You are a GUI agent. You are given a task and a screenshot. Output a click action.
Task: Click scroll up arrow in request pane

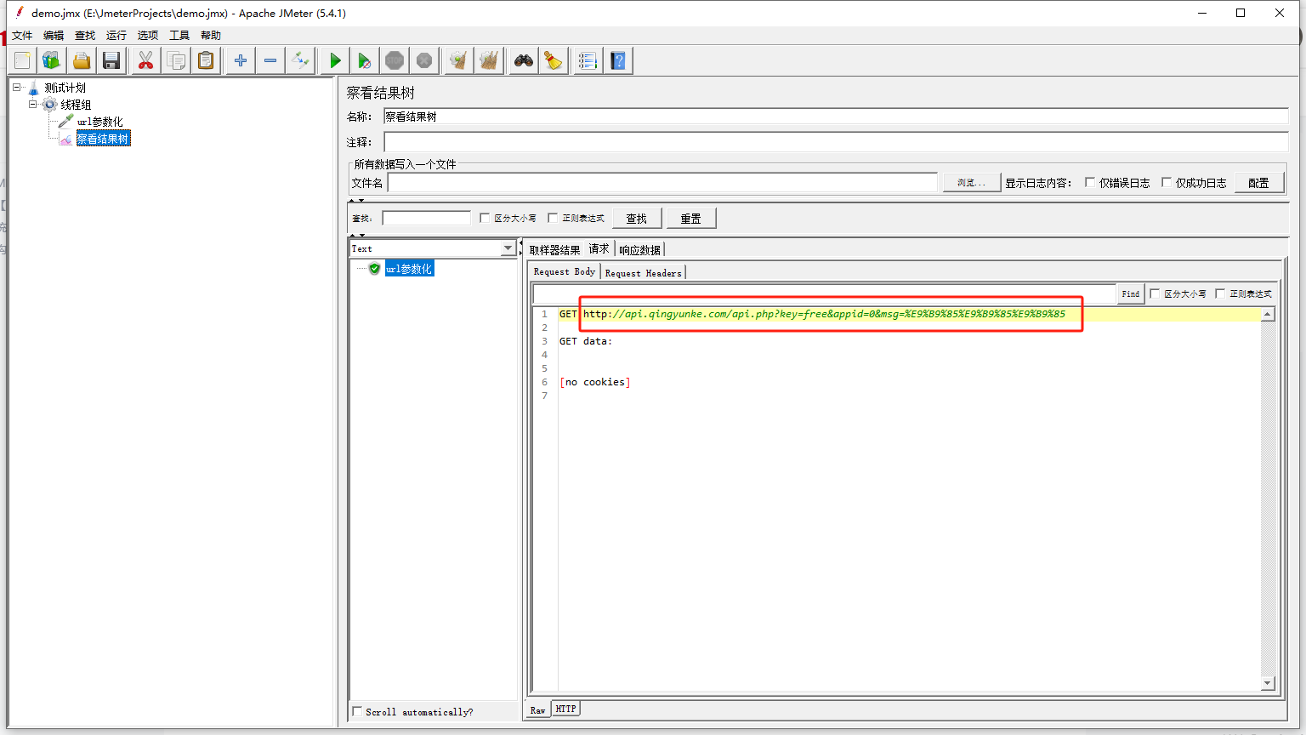coord(1268,315)
